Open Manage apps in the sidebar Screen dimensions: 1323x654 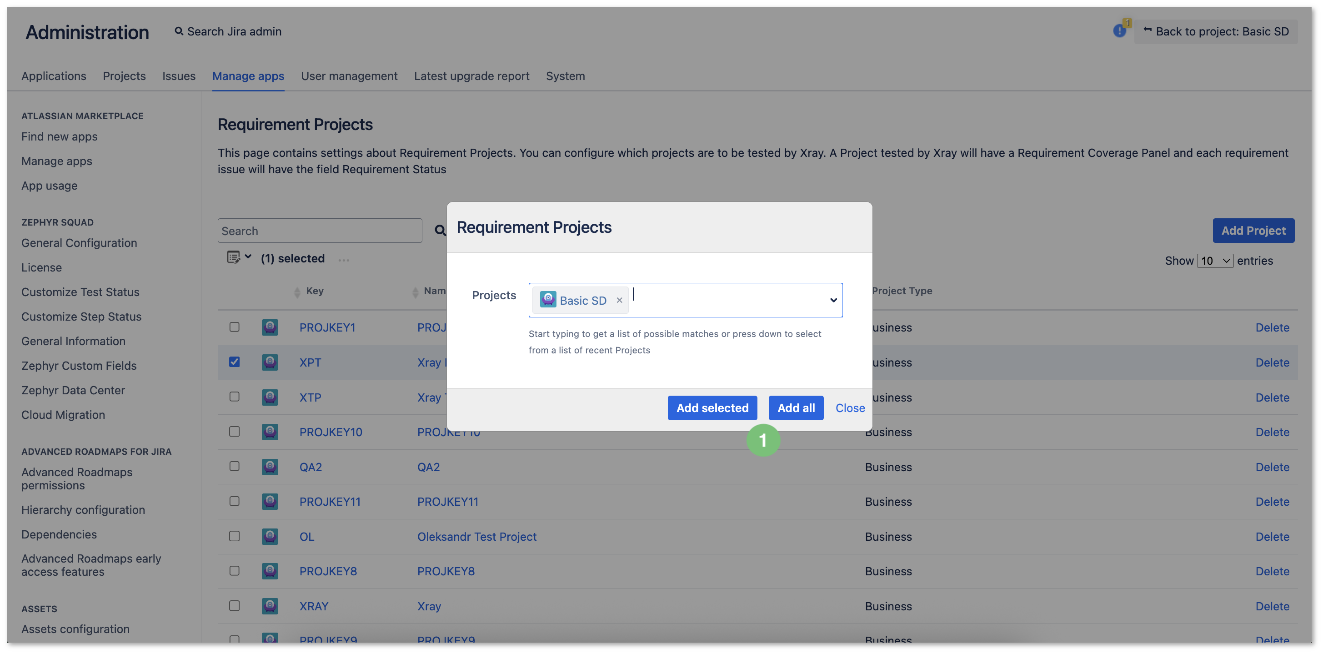pyautogui.click(x=56, y=161)
